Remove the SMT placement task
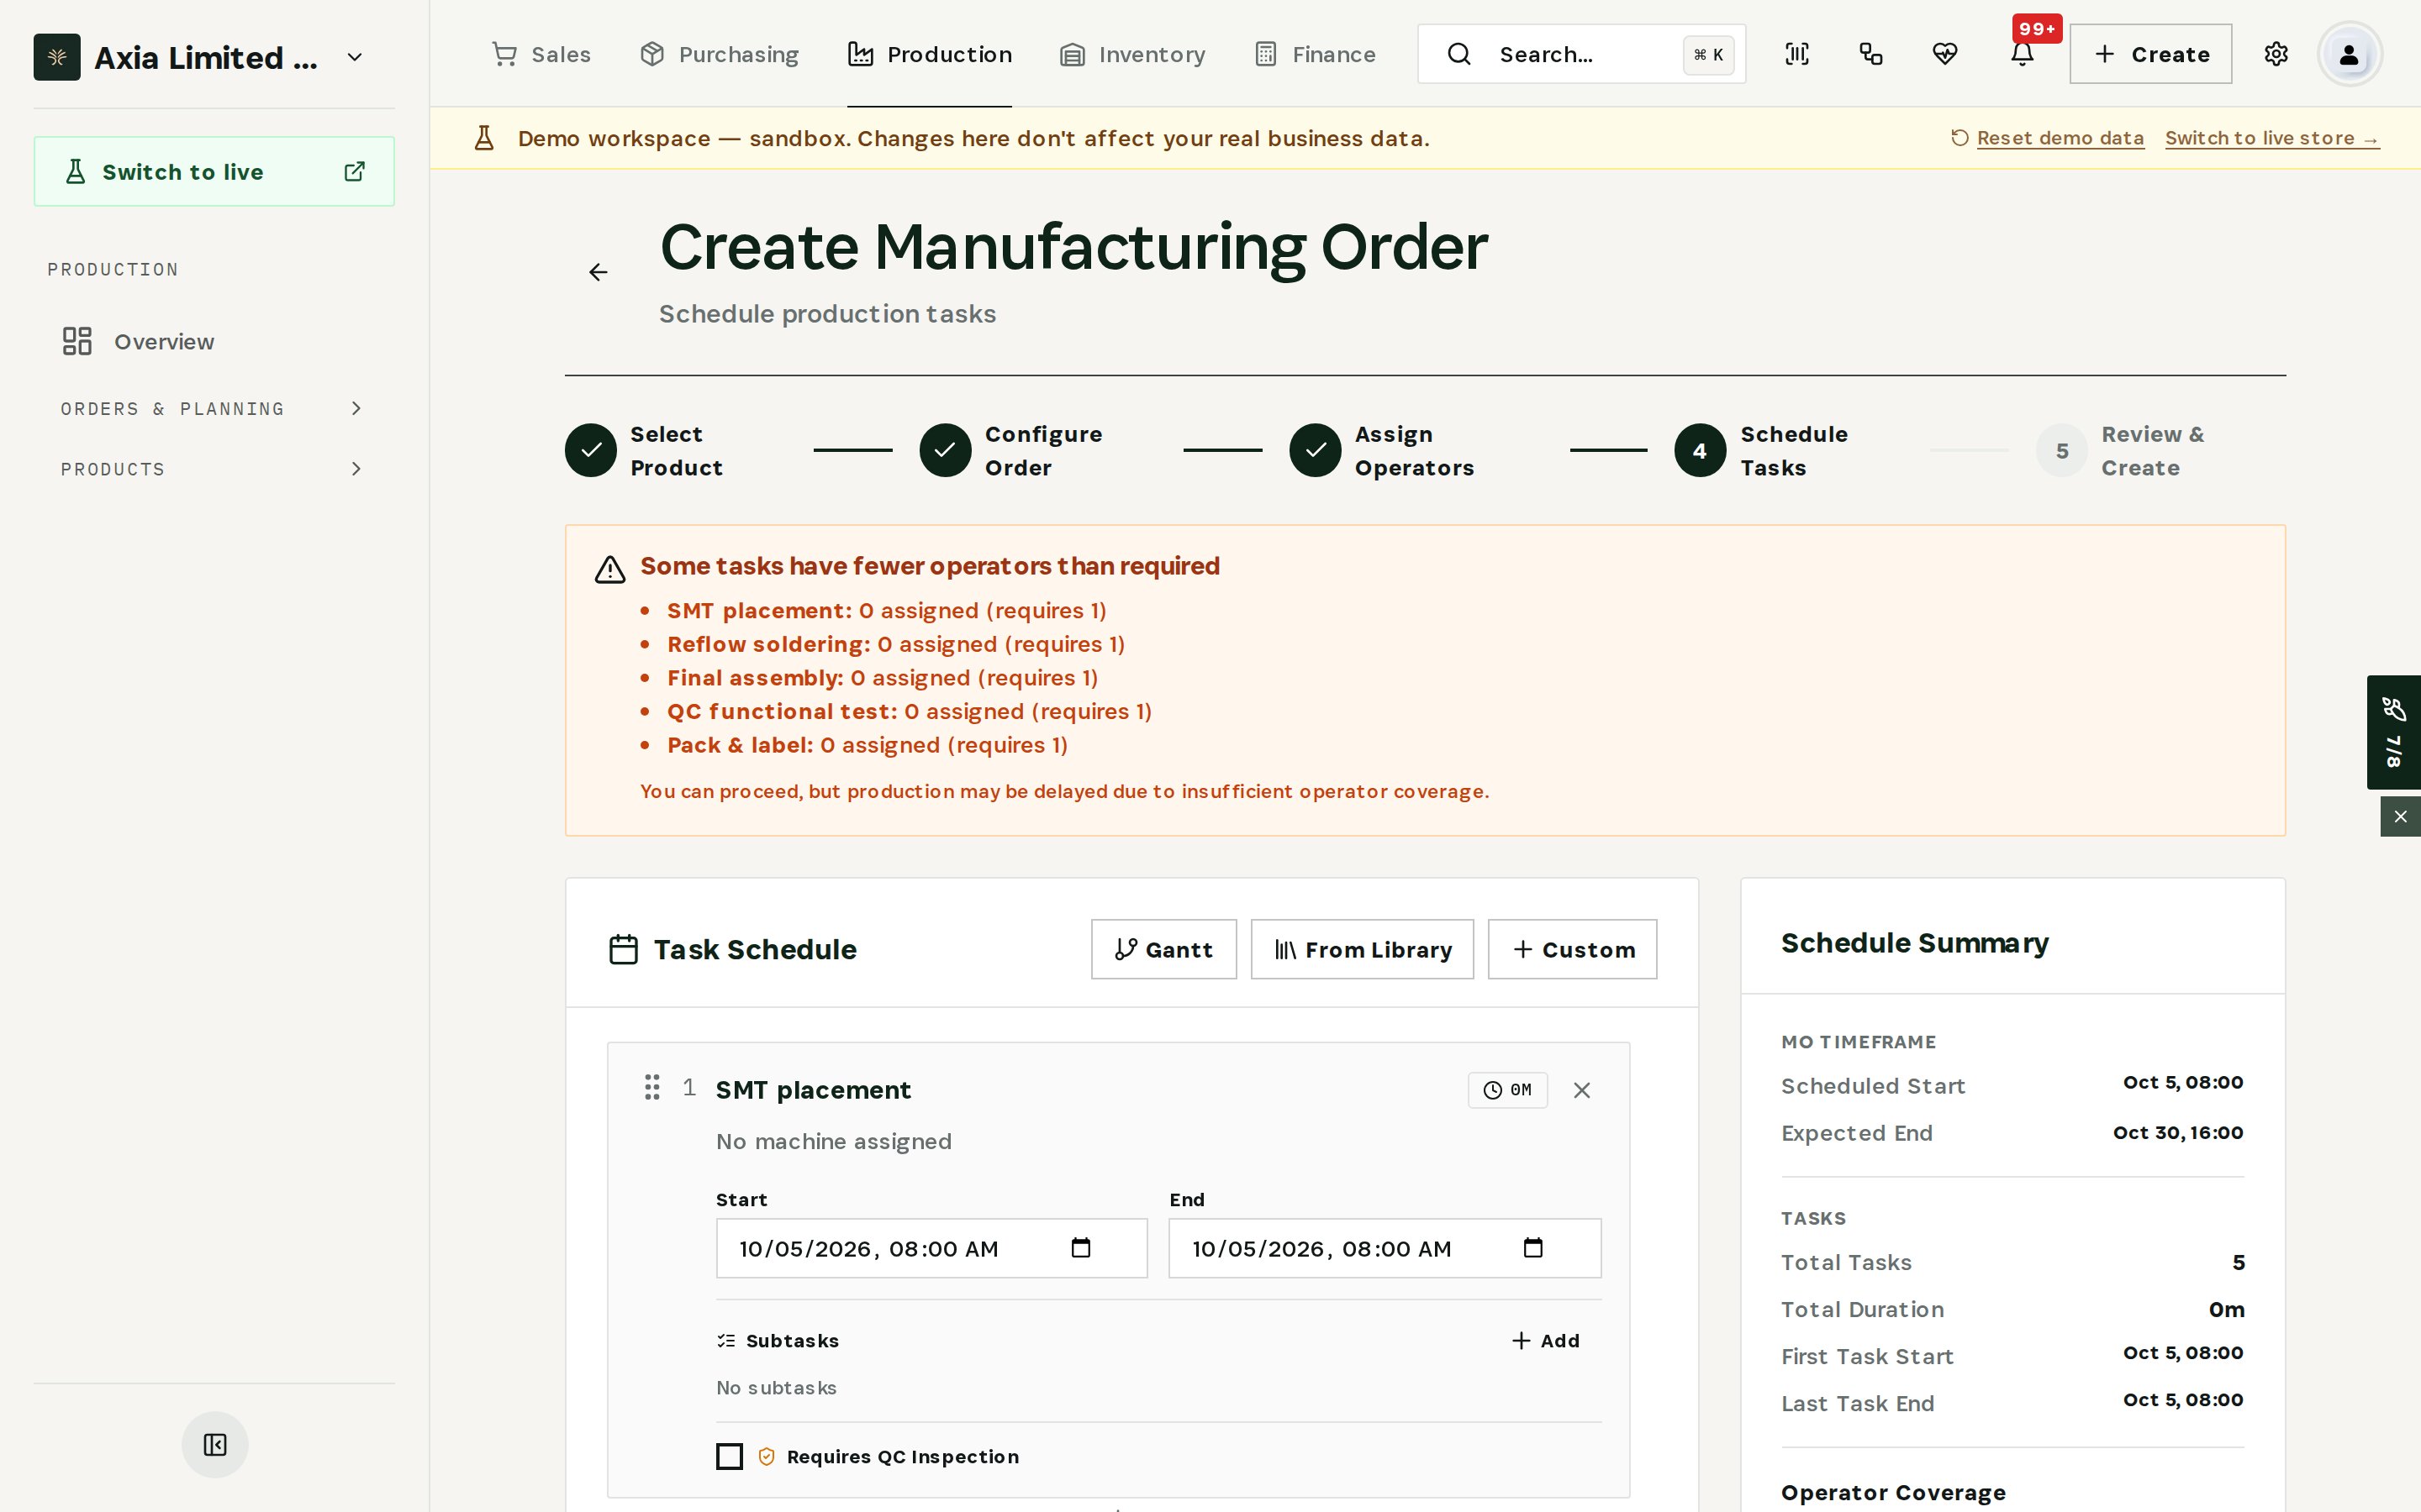This screenshot has height=1512, width=2421. [x=1582, y=1090]
